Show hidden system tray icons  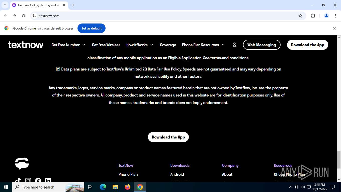[291, 187]
